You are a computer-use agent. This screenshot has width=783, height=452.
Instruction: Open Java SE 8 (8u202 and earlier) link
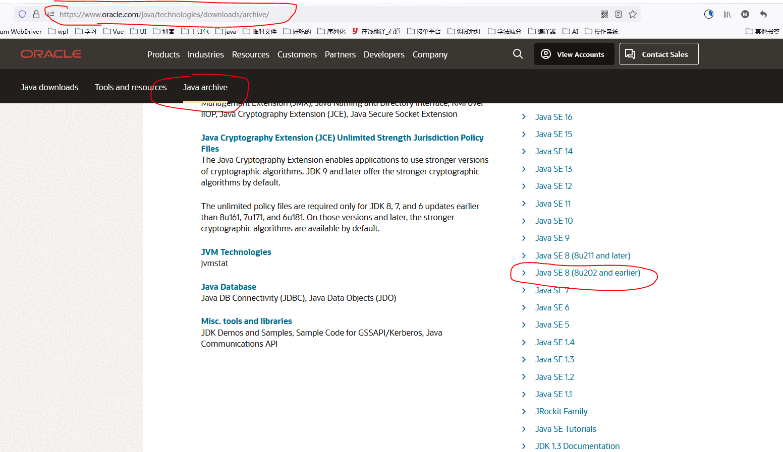coord(588,273)
